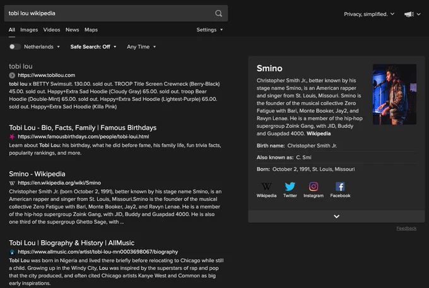Click the en.wikipedia.org/wiki/Smino URL
429x288 pixels.
point(59,183)
